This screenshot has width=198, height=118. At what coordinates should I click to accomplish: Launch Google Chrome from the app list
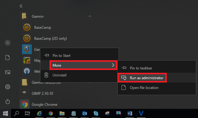[24, 104]
